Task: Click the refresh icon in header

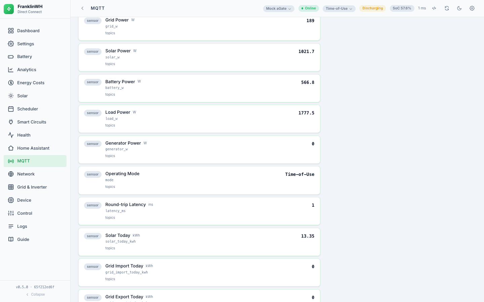Action: 447,8
